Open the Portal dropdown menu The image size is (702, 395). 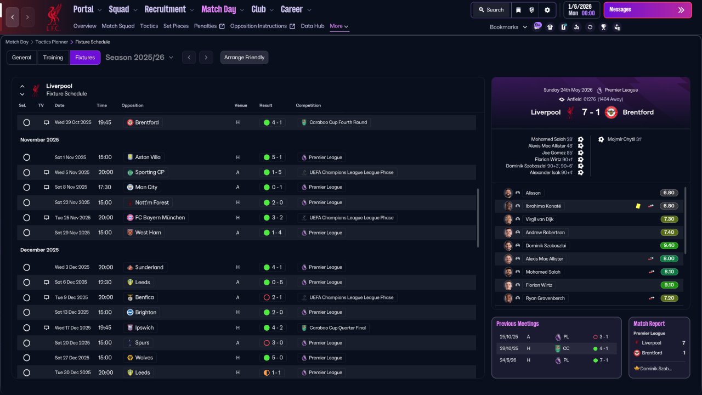87,9
